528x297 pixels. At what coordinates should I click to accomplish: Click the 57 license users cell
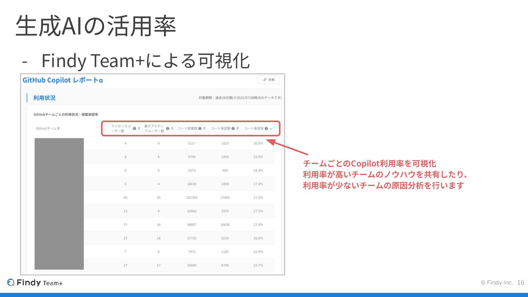click(125, 225)
